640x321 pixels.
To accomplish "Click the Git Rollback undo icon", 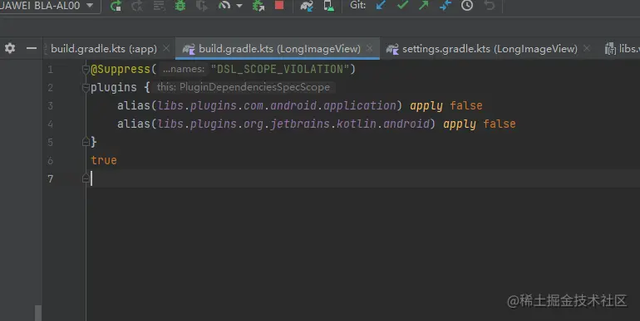I will coord(489,5).
